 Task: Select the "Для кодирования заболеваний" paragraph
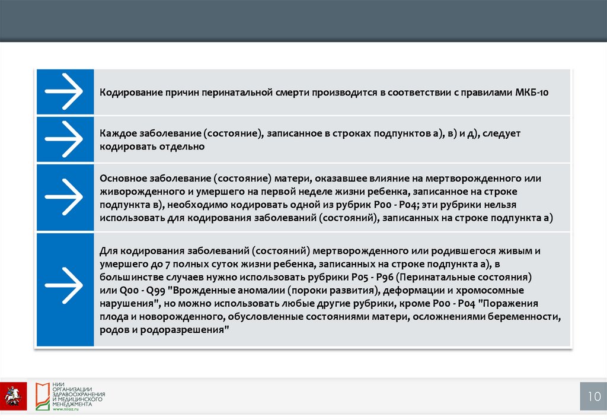click(330, 290)
